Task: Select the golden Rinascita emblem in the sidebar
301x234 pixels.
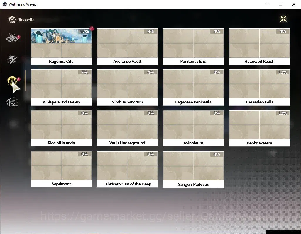Action: pos(12,80)
